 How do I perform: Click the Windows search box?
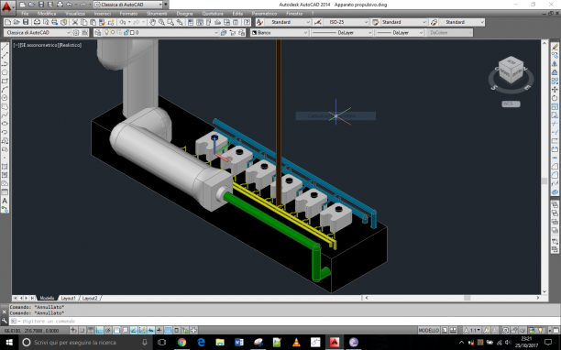84,343
